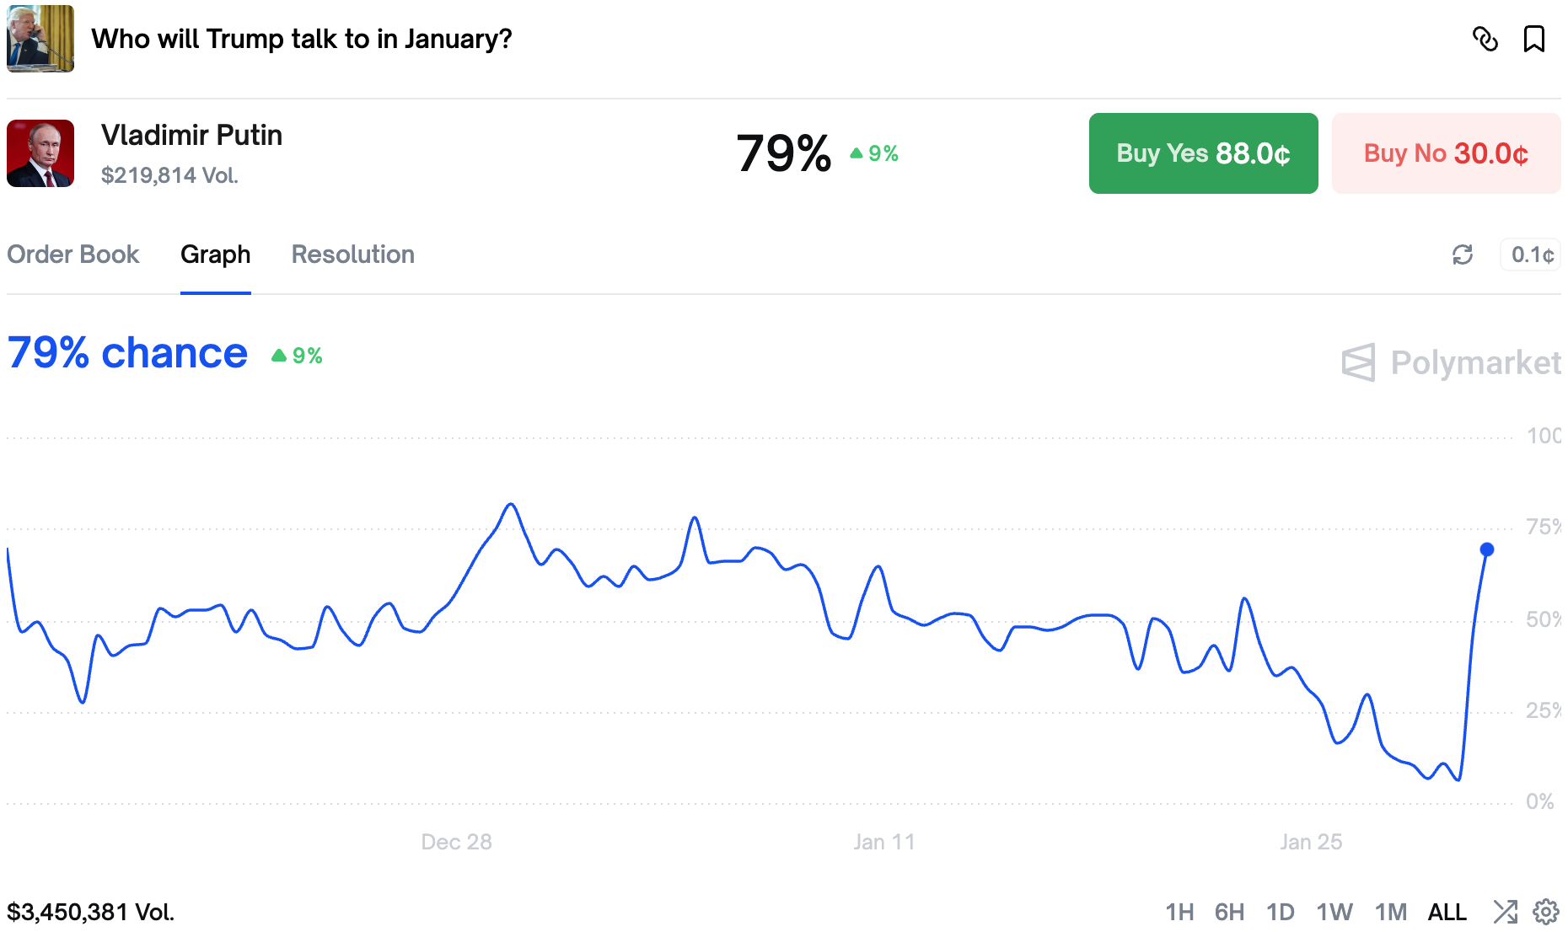Viewport: 1568px width, 932px height.
Task: Open the 0.1¢ tick size selector
Action: pyautogui.click(x=1531, y=254)
